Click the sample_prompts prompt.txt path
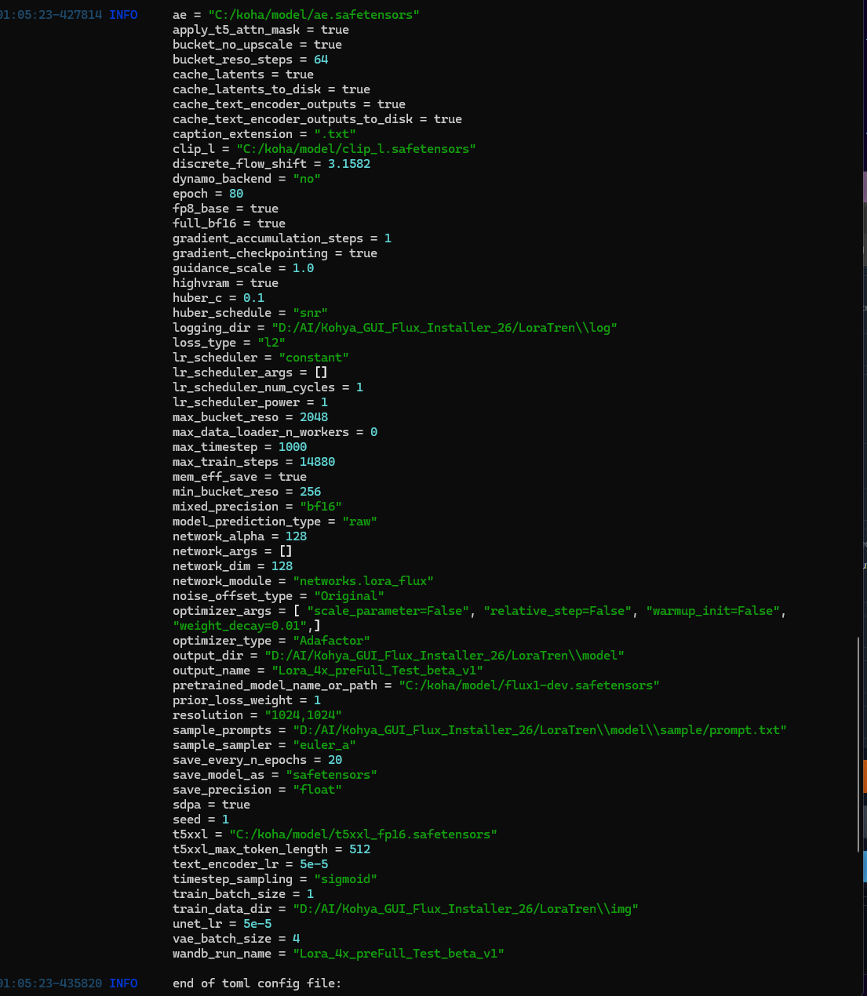867x996 pixels. coord(540,730)
